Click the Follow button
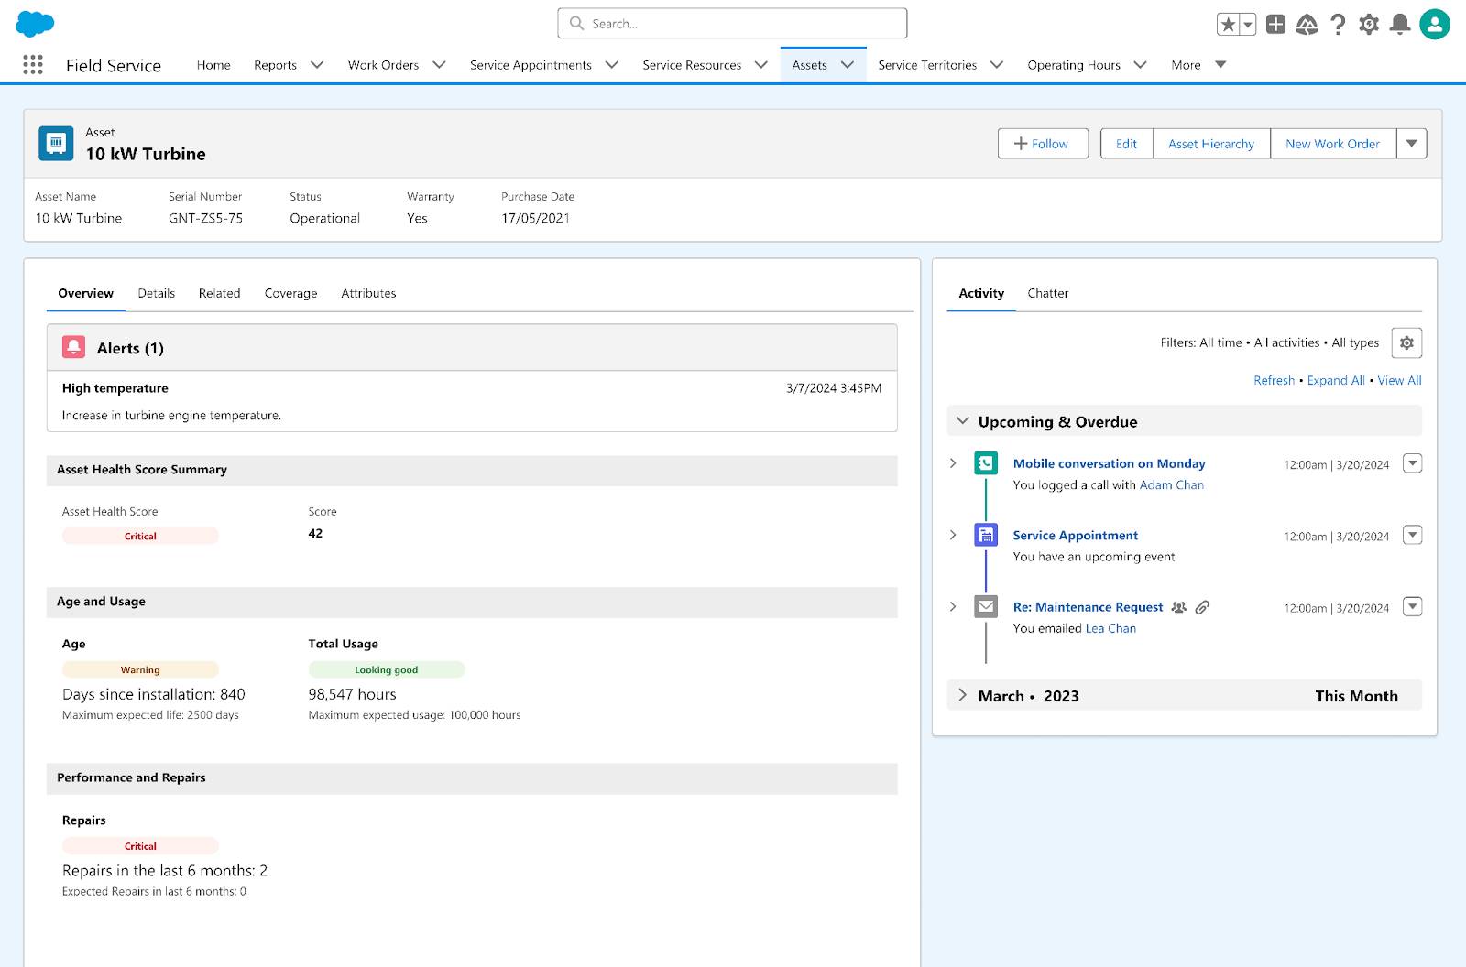Image resolution: width=1466 pixels, height=967 pixels. (1043, 144)
